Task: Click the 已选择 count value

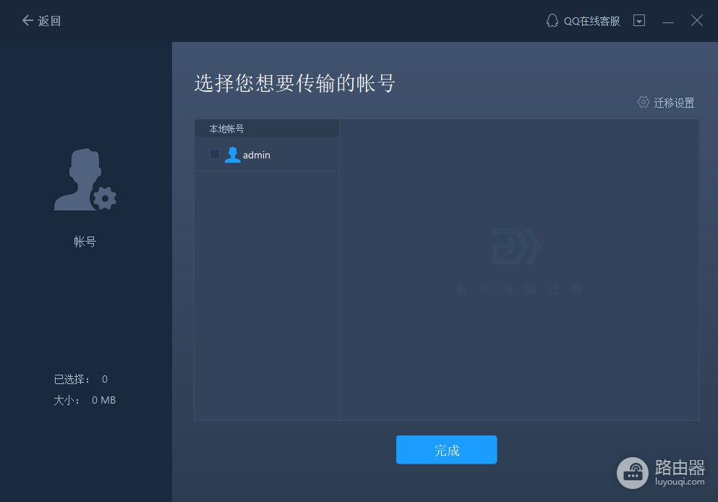Action: tap(105, 379)
